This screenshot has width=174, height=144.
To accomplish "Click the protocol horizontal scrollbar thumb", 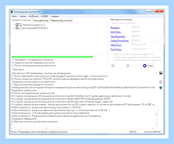I will pyautogui.click(x=47, y=128).
